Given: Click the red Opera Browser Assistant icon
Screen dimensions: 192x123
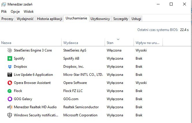Looking at the screenshot, I should tap(10, 83).
